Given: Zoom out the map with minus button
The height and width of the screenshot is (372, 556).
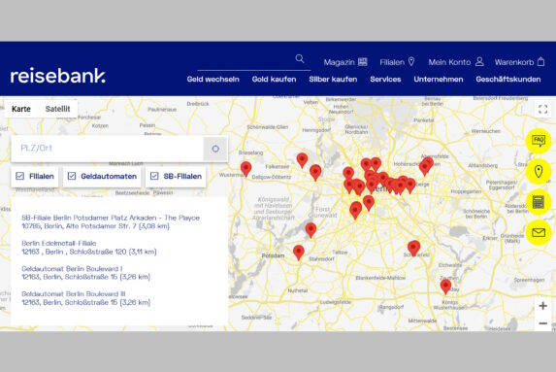Looking at the screenshot, I should [x=542, y=323].
